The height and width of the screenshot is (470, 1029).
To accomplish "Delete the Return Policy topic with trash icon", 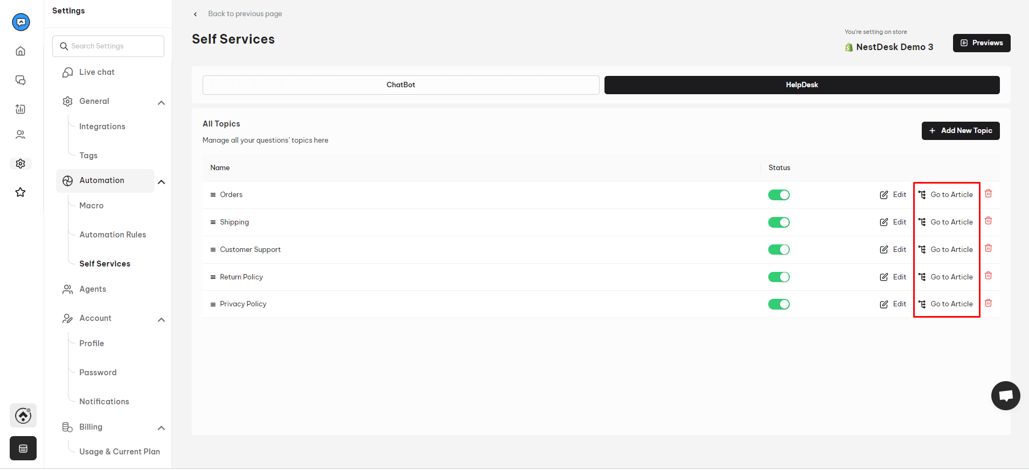I will pos(989,276).
